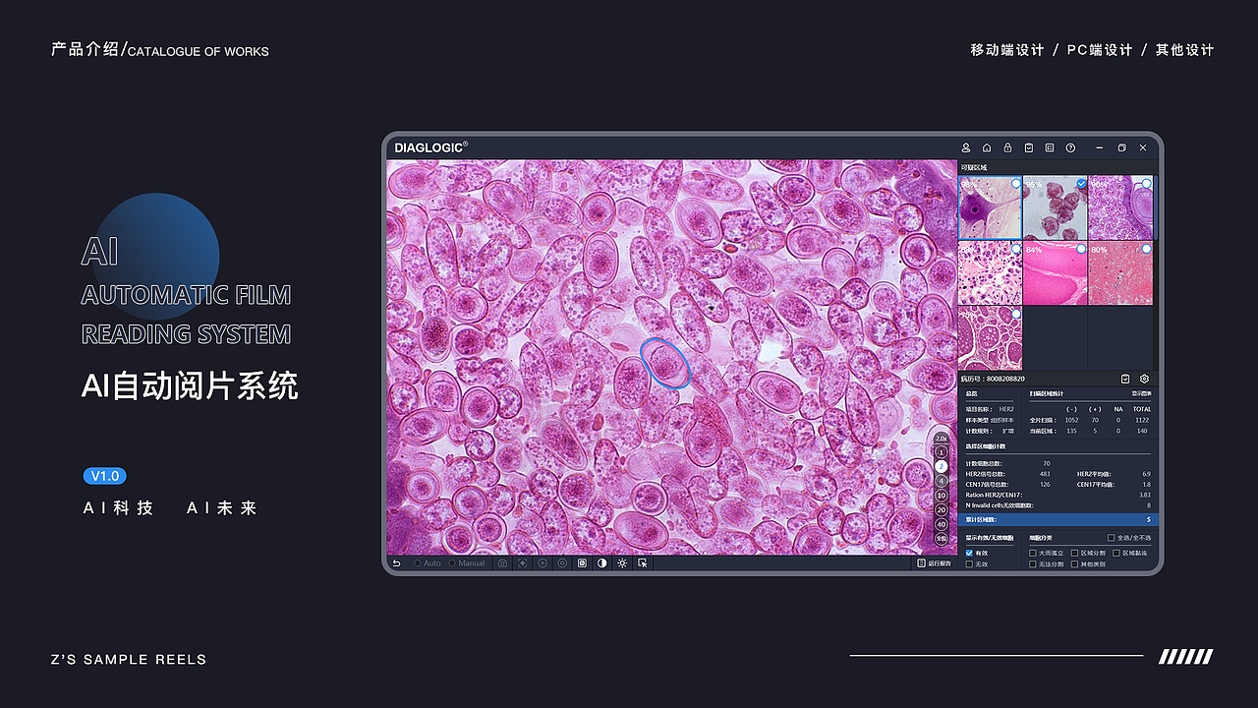Click the undo back arrow icon

point(396,563)
